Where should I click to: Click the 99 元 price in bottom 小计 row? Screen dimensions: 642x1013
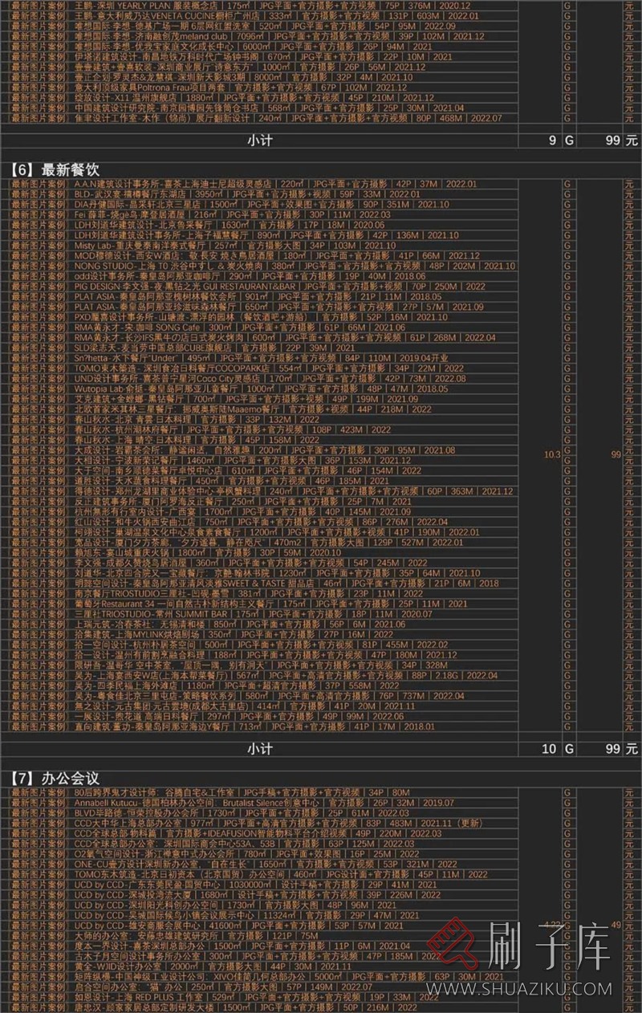click(x=616, y=749)
